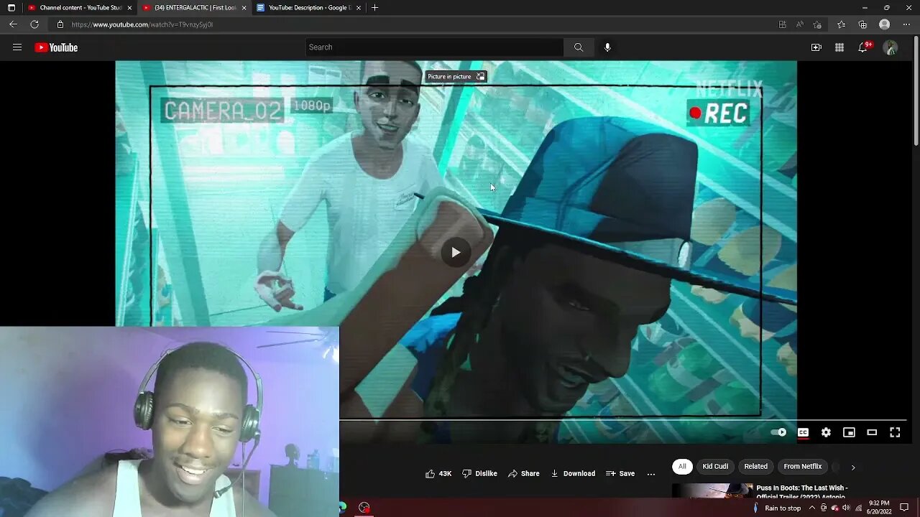This screenshot has height=517, width=920.
Task: Open more actions three-dot menu below video
Action: pyautogui.click(x=651, y=474)
